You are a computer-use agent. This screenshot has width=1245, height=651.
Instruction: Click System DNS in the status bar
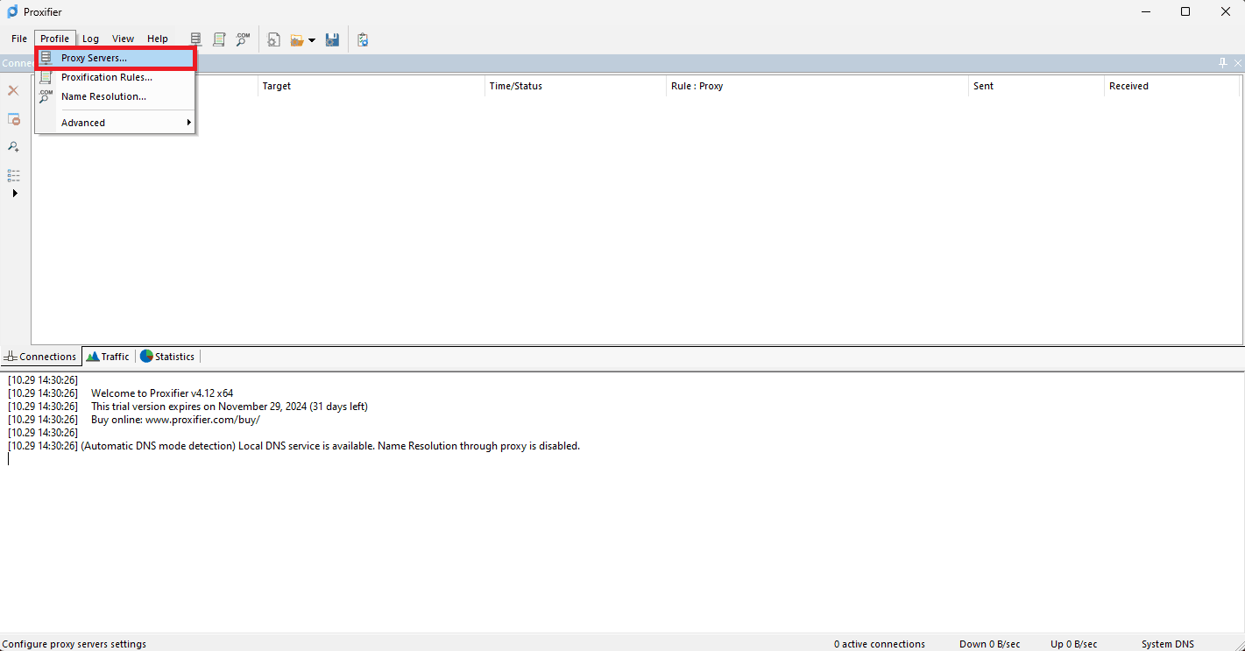click(x=1168, y=643)
